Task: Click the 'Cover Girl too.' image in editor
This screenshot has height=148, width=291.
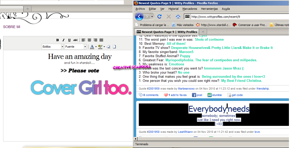Action: 81,88
